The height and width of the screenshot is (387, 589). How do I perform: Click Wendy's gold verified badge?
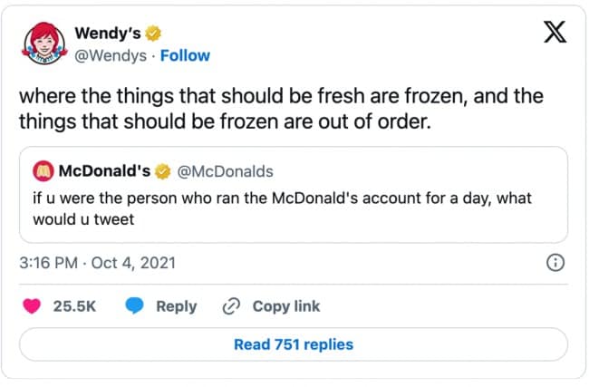[156, 34]
